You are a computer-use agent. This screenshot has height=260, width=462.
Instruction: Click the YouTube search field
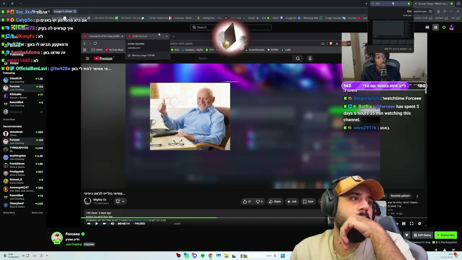click(244, 58)
